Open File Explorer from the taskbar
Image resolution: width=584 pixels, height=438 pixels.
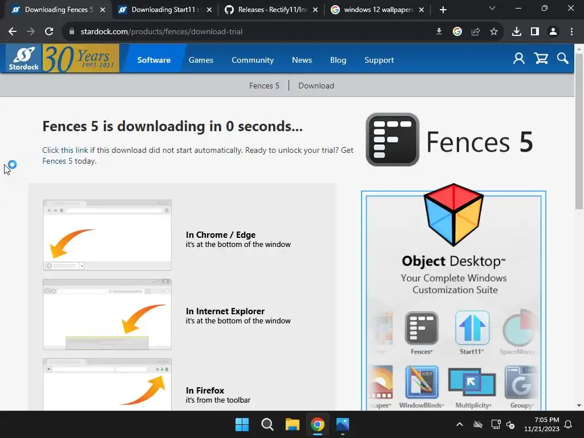click(293, 424)
